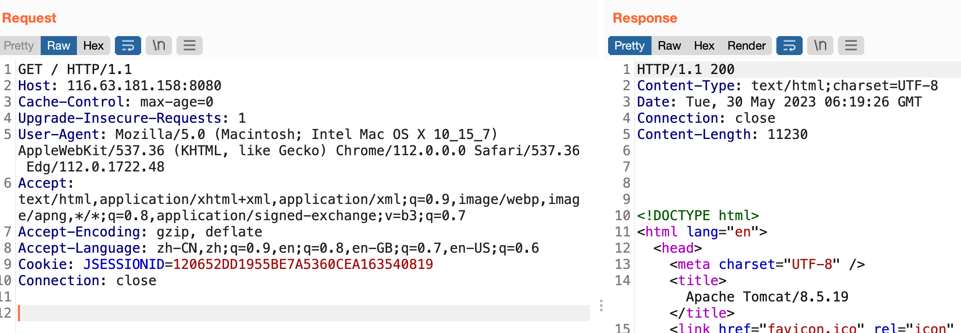Toggle word wrap icon in Request panel
The height and width of the screenshot is (333, 961).
point(128,46)
